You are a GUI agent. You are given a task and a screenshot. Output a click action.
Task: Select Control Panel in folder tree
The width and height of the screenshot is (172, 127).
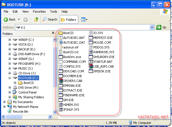[27, 92]
